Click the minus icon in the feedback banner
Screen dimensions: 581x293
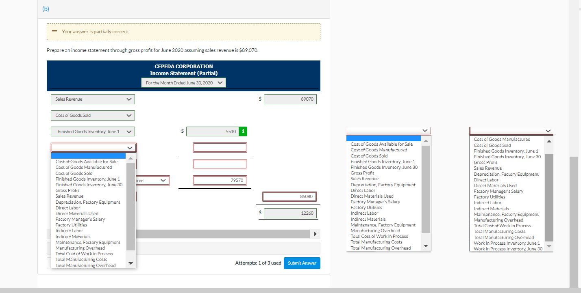[x=54, y=31]
